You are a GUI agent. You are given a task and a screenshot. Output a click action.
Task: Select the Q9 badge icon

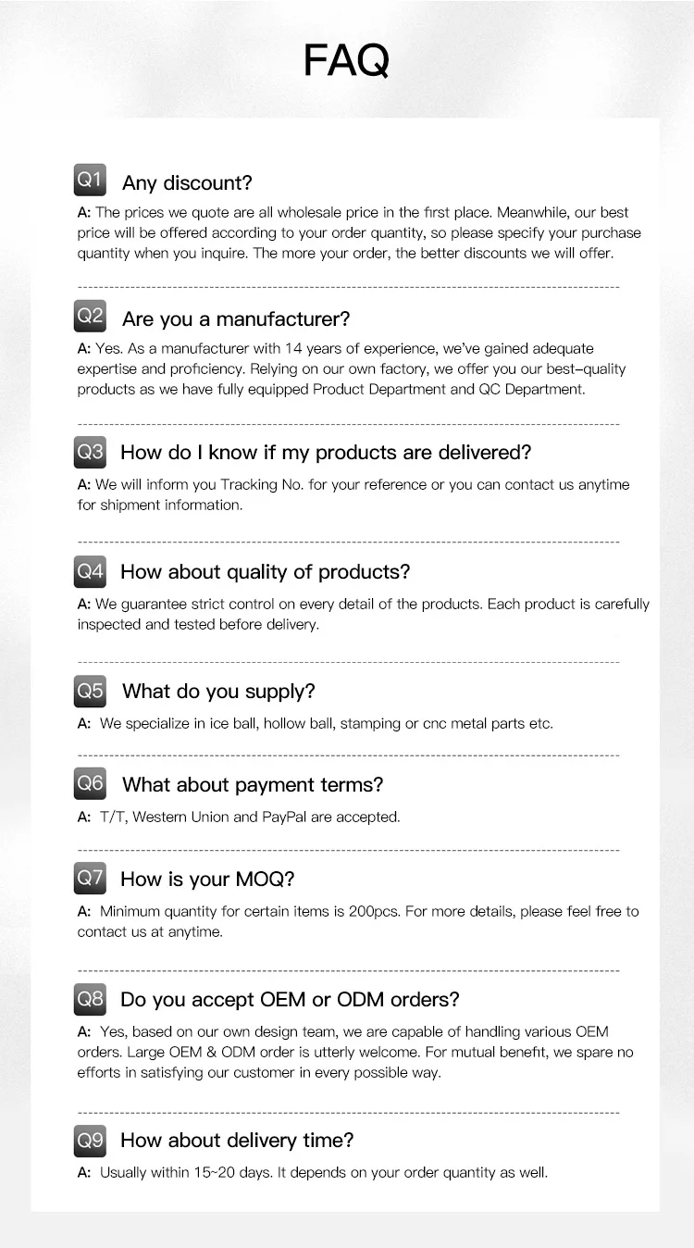tap(90, 1140)
